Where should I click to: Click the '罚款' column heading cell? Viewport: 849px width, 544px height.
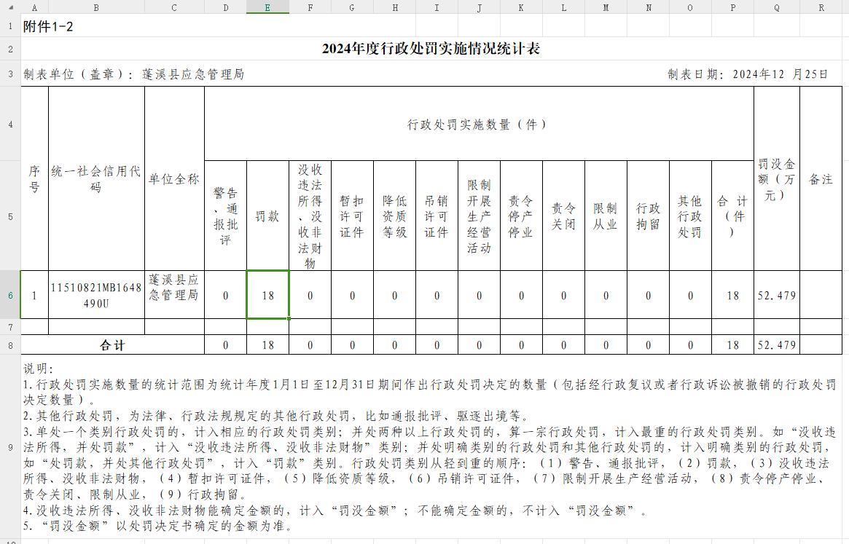(x=267, y=216)
